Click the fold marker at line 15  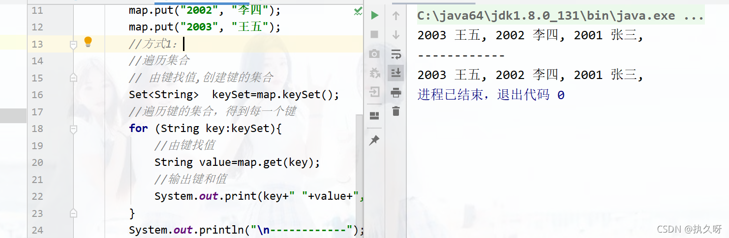(74, 78)
